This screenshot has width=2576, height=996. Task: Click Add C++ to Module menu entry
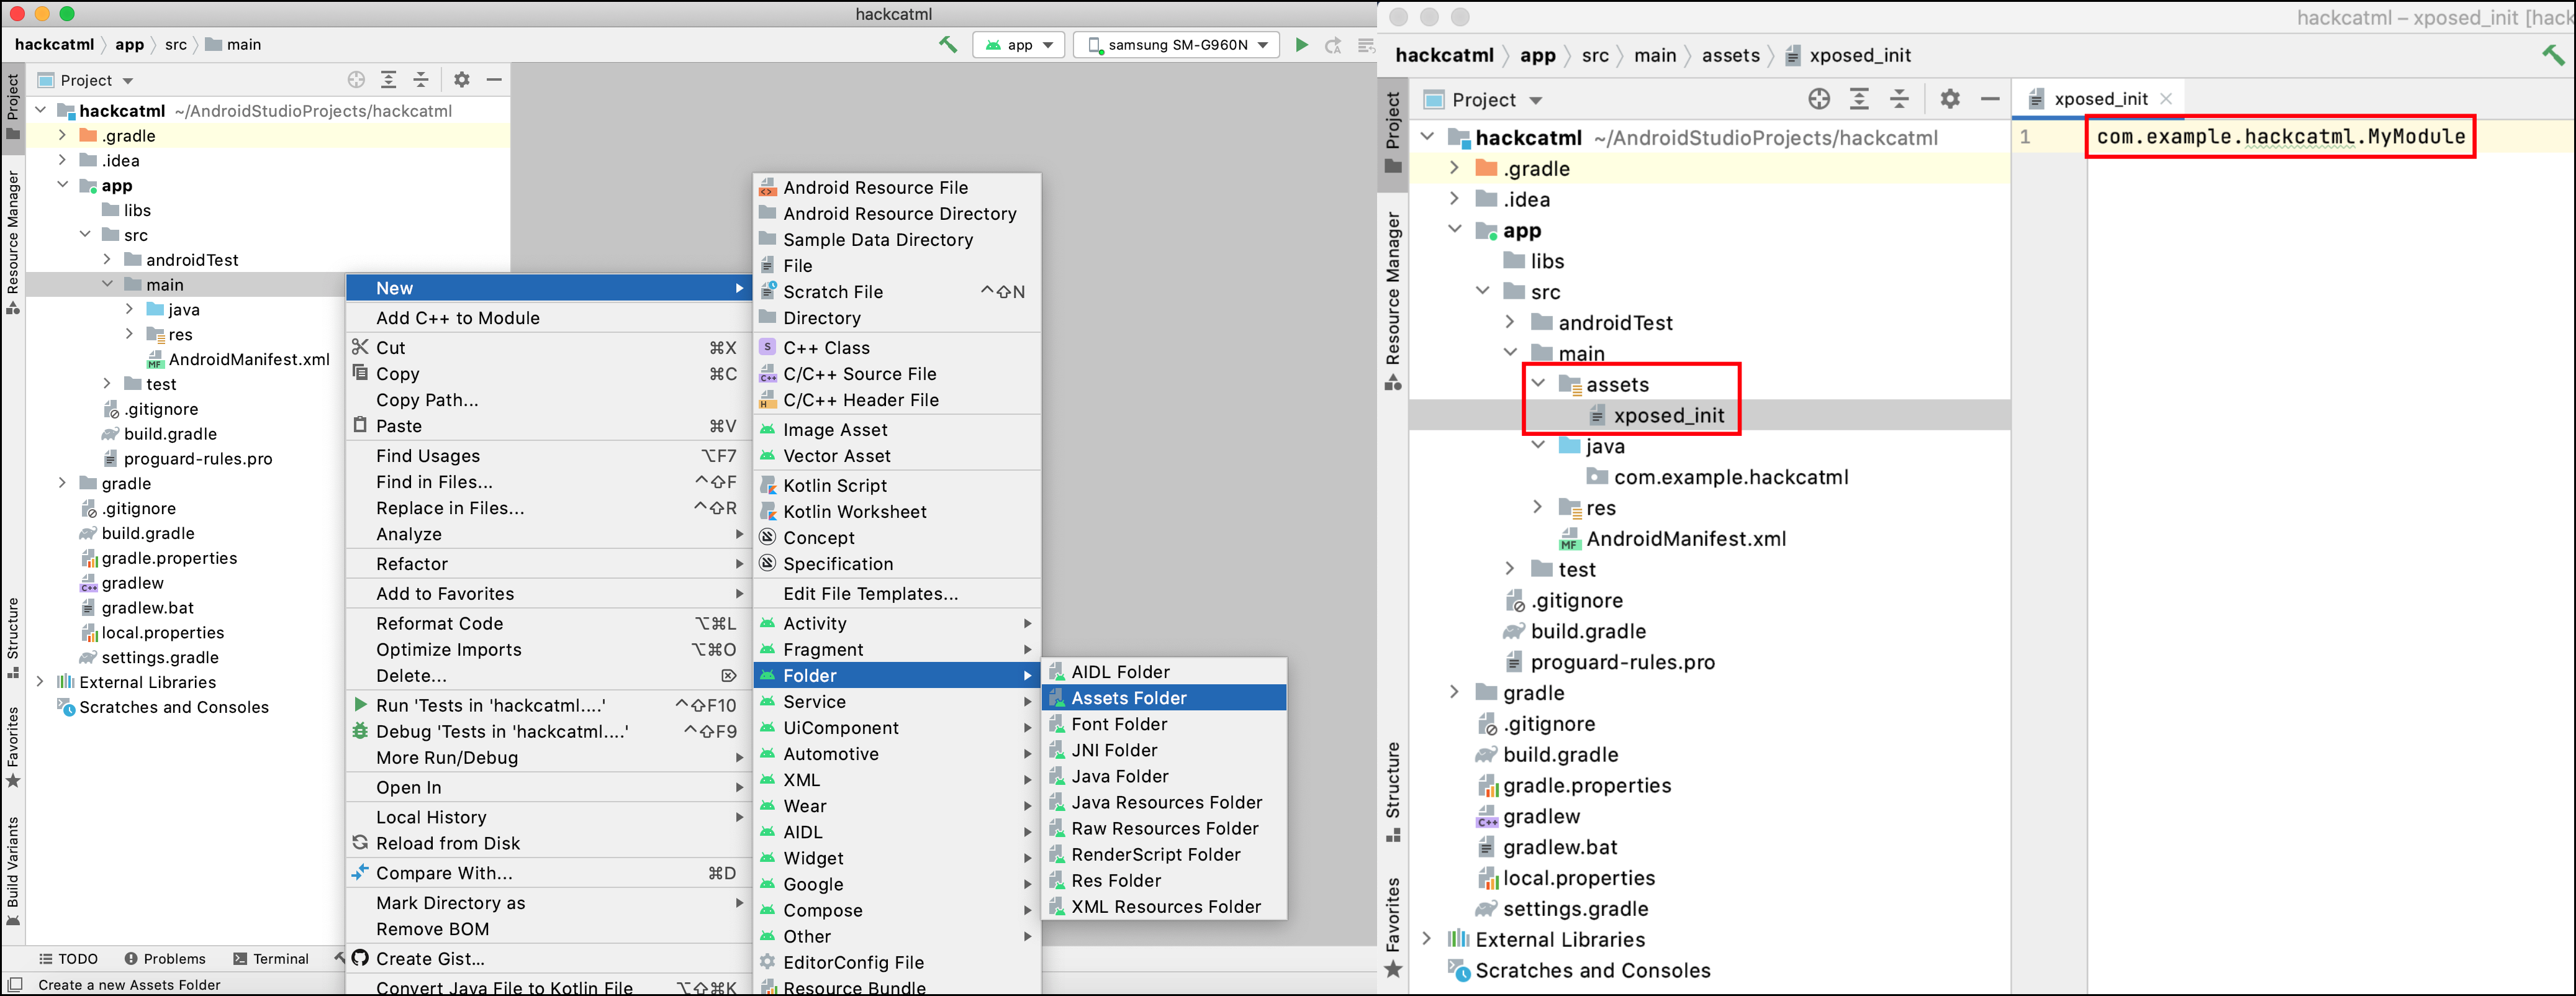coord(457,318)
